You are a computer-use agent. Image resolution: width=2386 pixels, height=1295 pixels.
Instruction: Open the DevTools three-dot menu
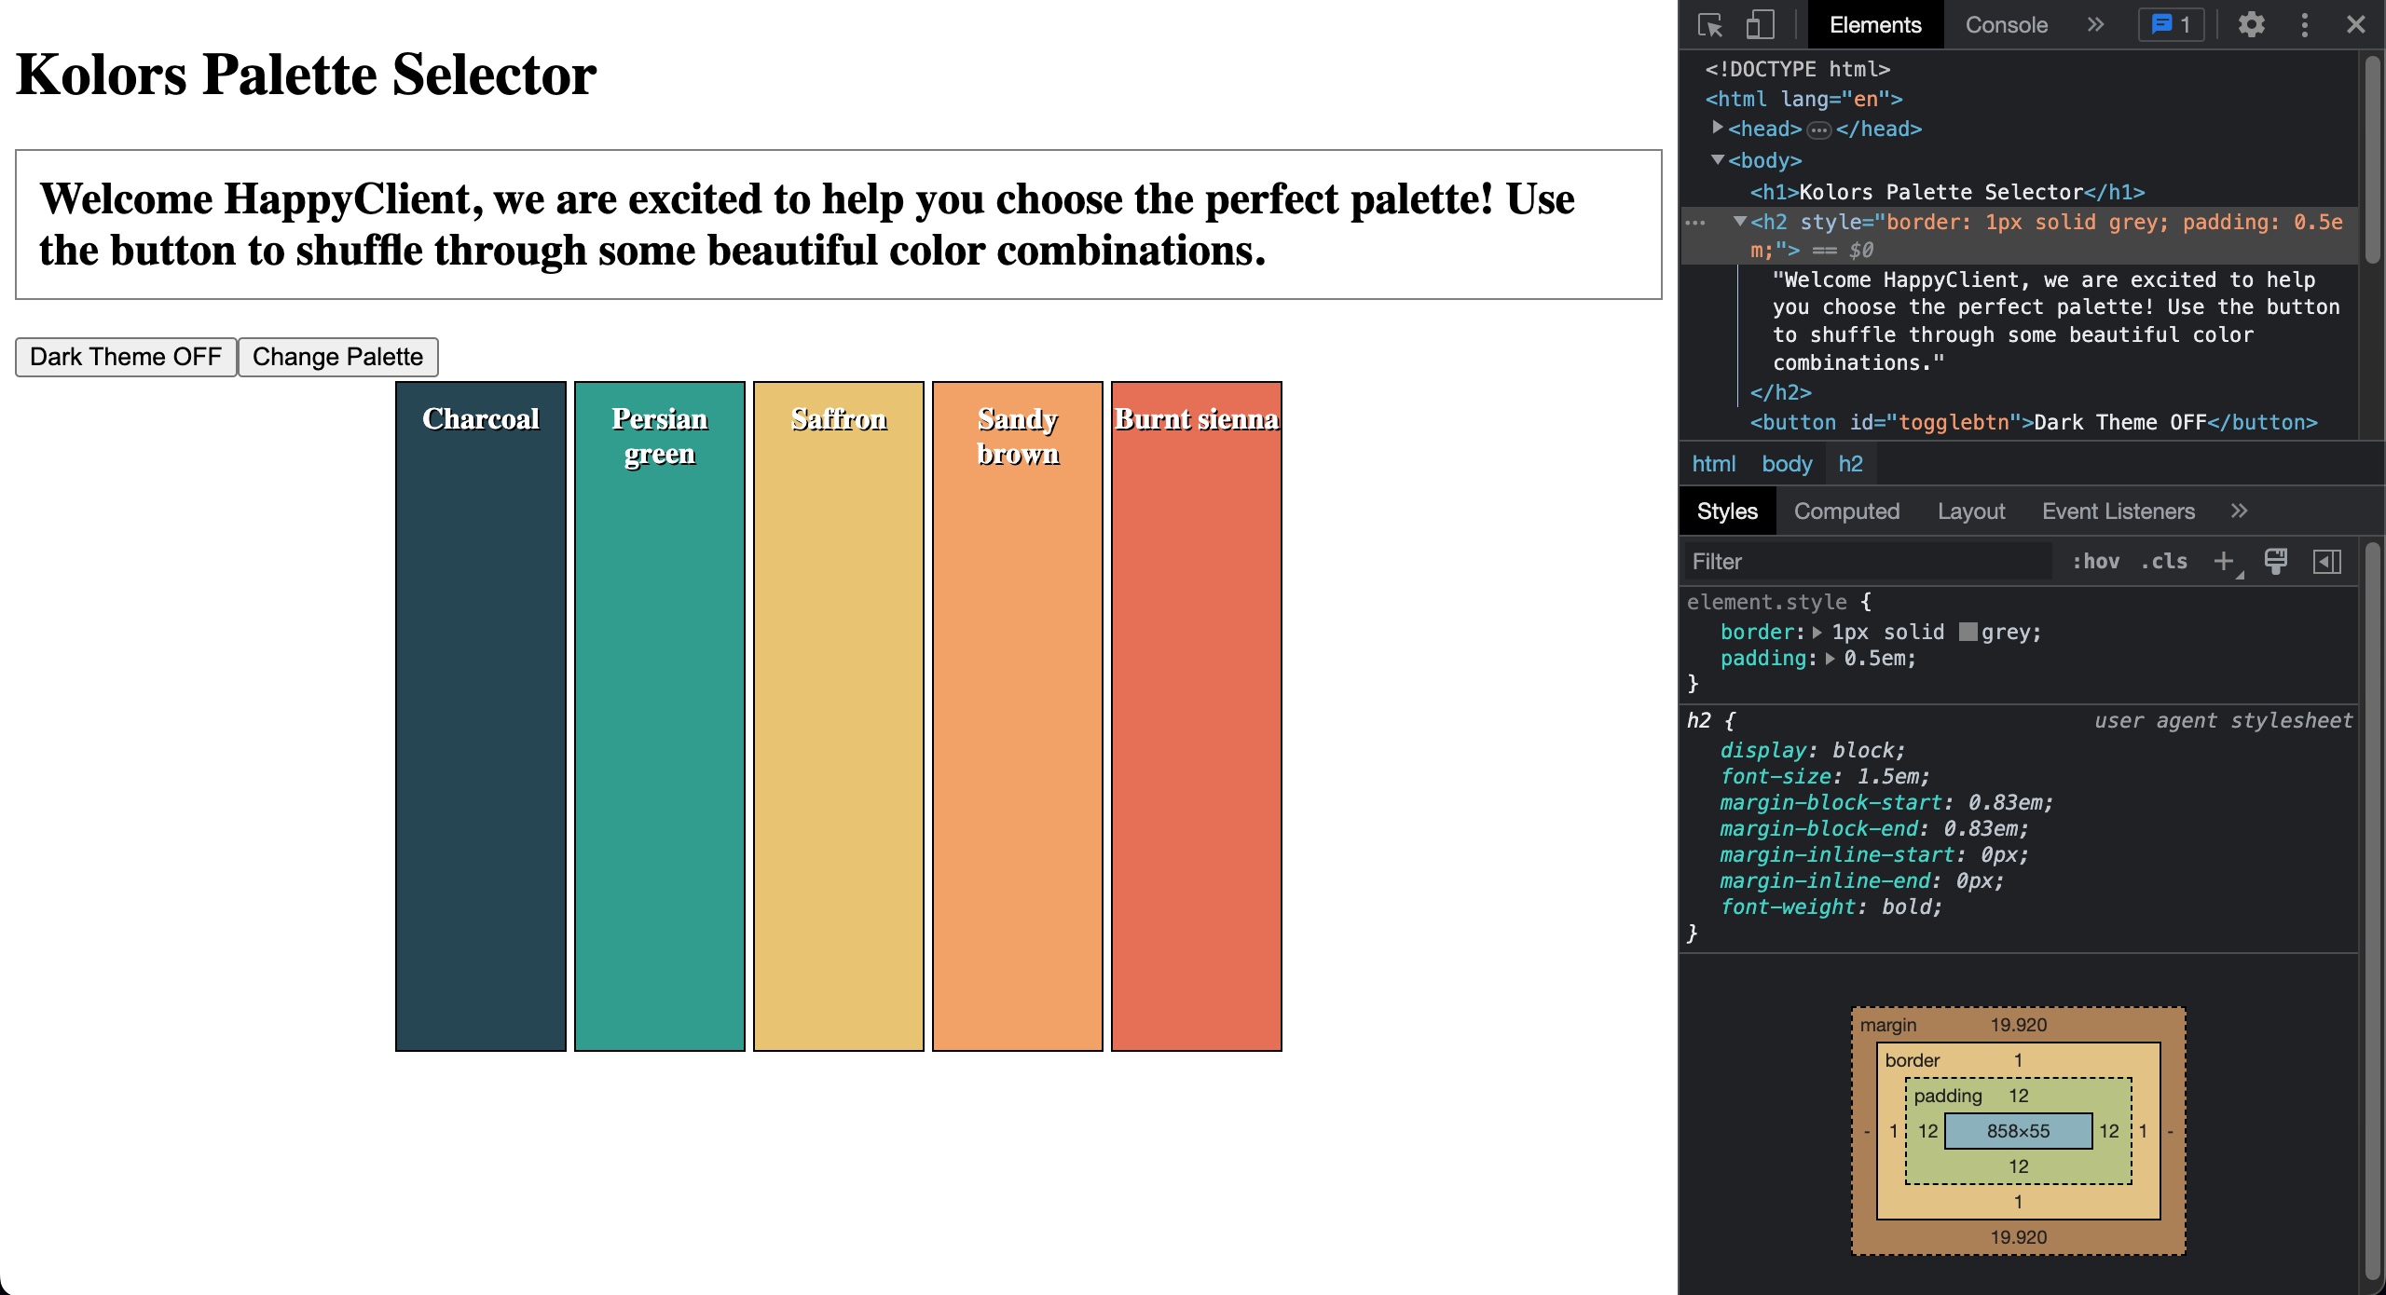point(2304,25)
